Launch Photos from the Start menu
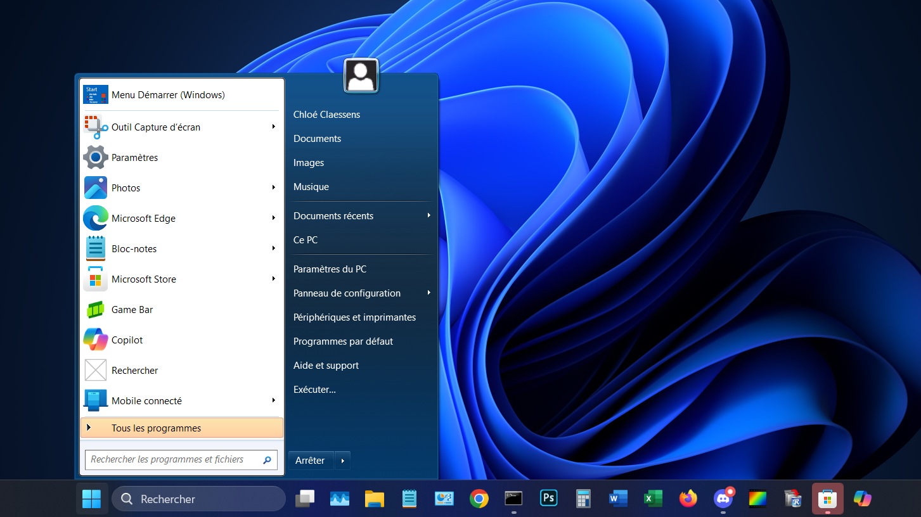Image resolution: width=921 pixels, height=517 pixels. click(x=126, y=188)
